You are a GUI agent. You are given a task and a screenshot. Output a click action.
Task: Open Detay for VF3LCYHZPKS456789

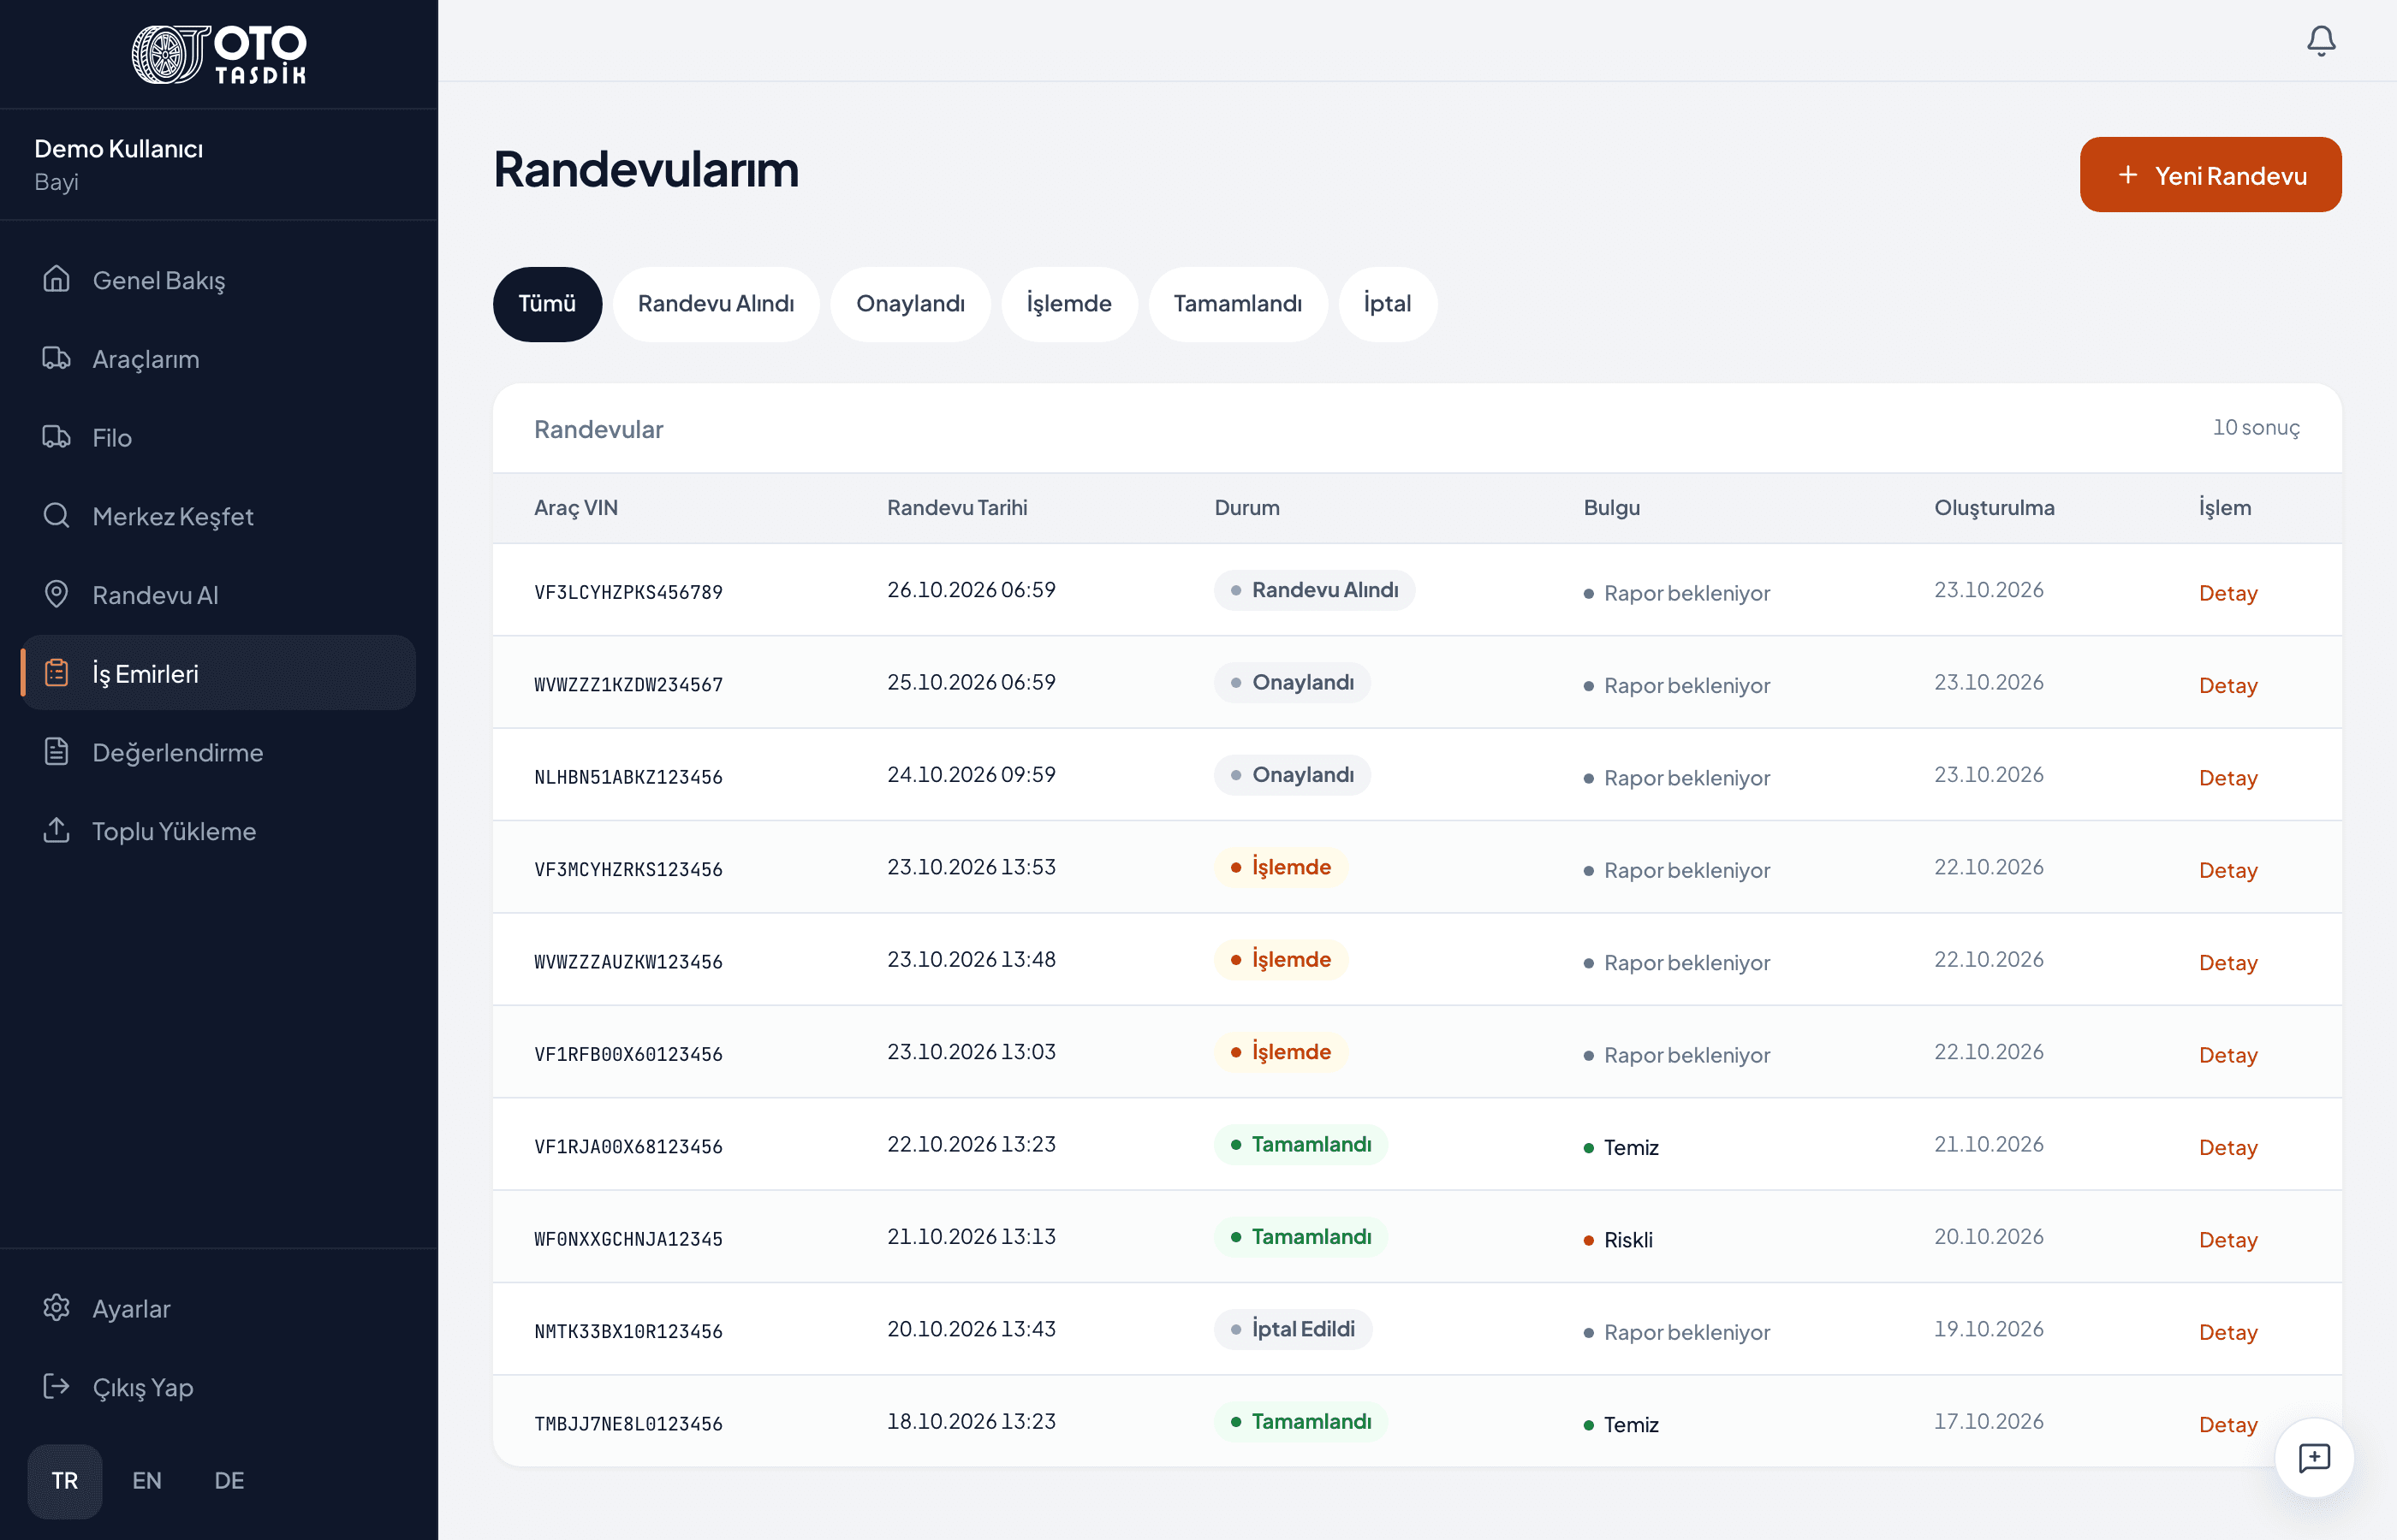pyautogui.click(x=2228, y=593)
